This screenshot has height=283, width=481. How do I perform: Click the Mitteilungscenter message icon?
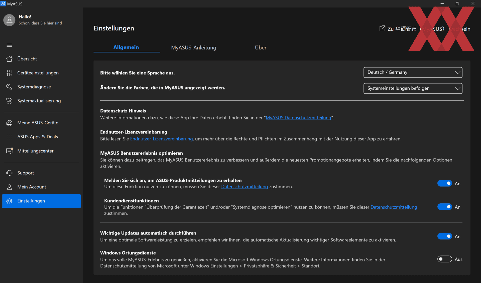tap(10, 151)
